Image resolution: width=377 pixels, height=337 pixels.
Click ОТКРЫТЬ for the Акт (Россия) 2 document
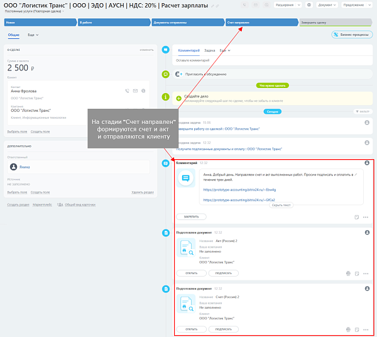(191, 273)
